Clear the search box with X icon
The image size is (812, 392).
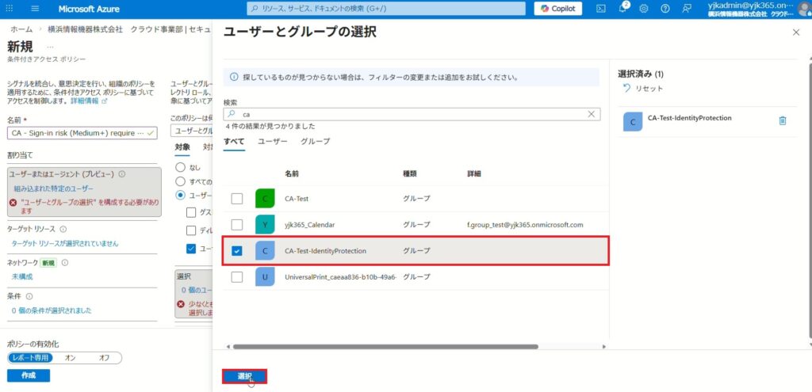[591, 114]
